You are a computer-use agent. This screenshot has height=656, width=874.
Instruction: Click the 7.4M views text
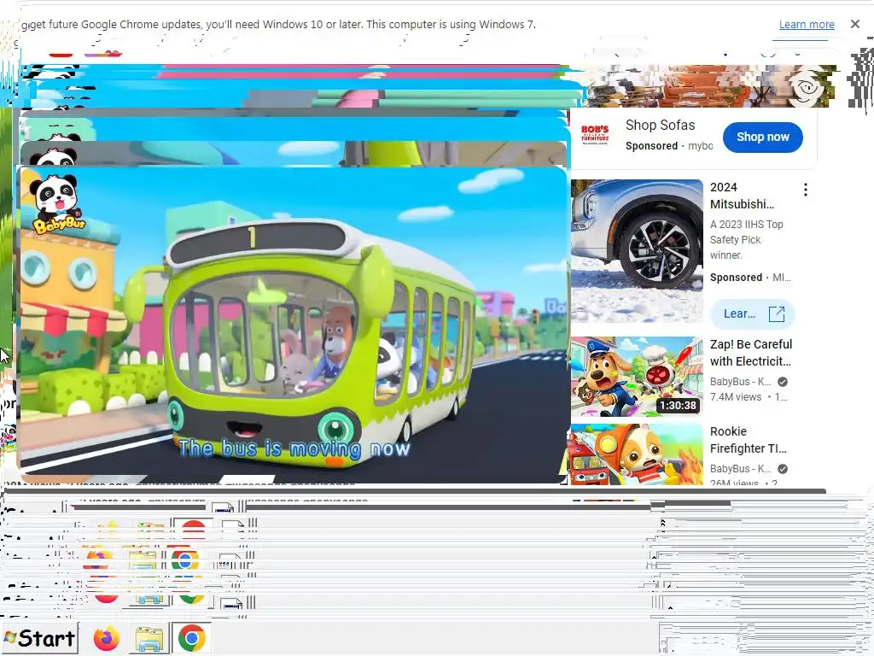735,397
